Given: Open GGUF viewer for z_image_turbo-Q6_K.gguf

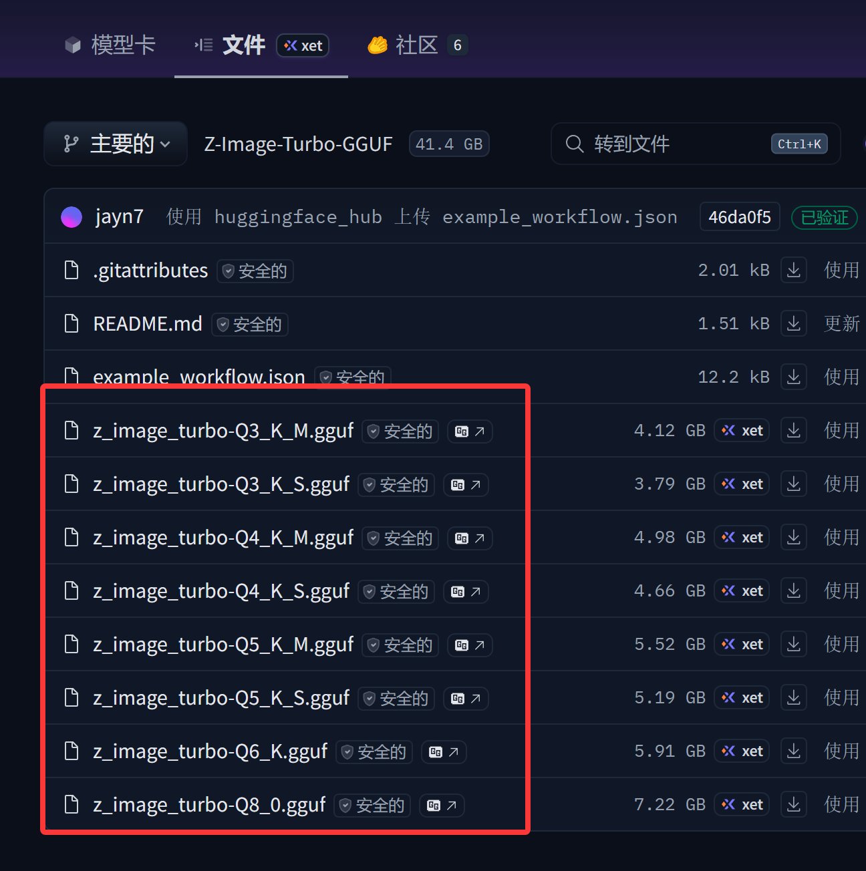Looking at the screenshot, I should pos(444,752).
